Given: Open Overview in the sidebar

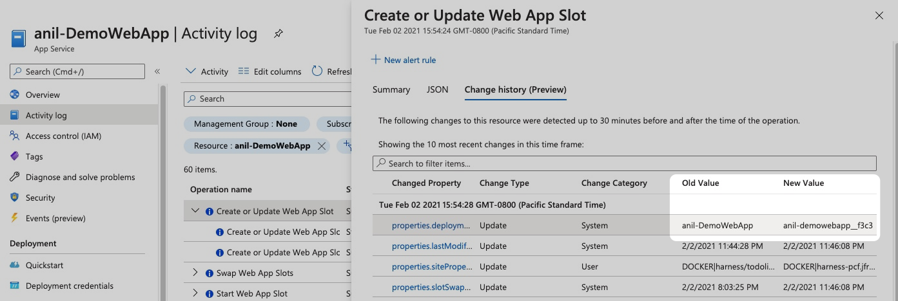Looking at the screenshot, I should point(43,95).
